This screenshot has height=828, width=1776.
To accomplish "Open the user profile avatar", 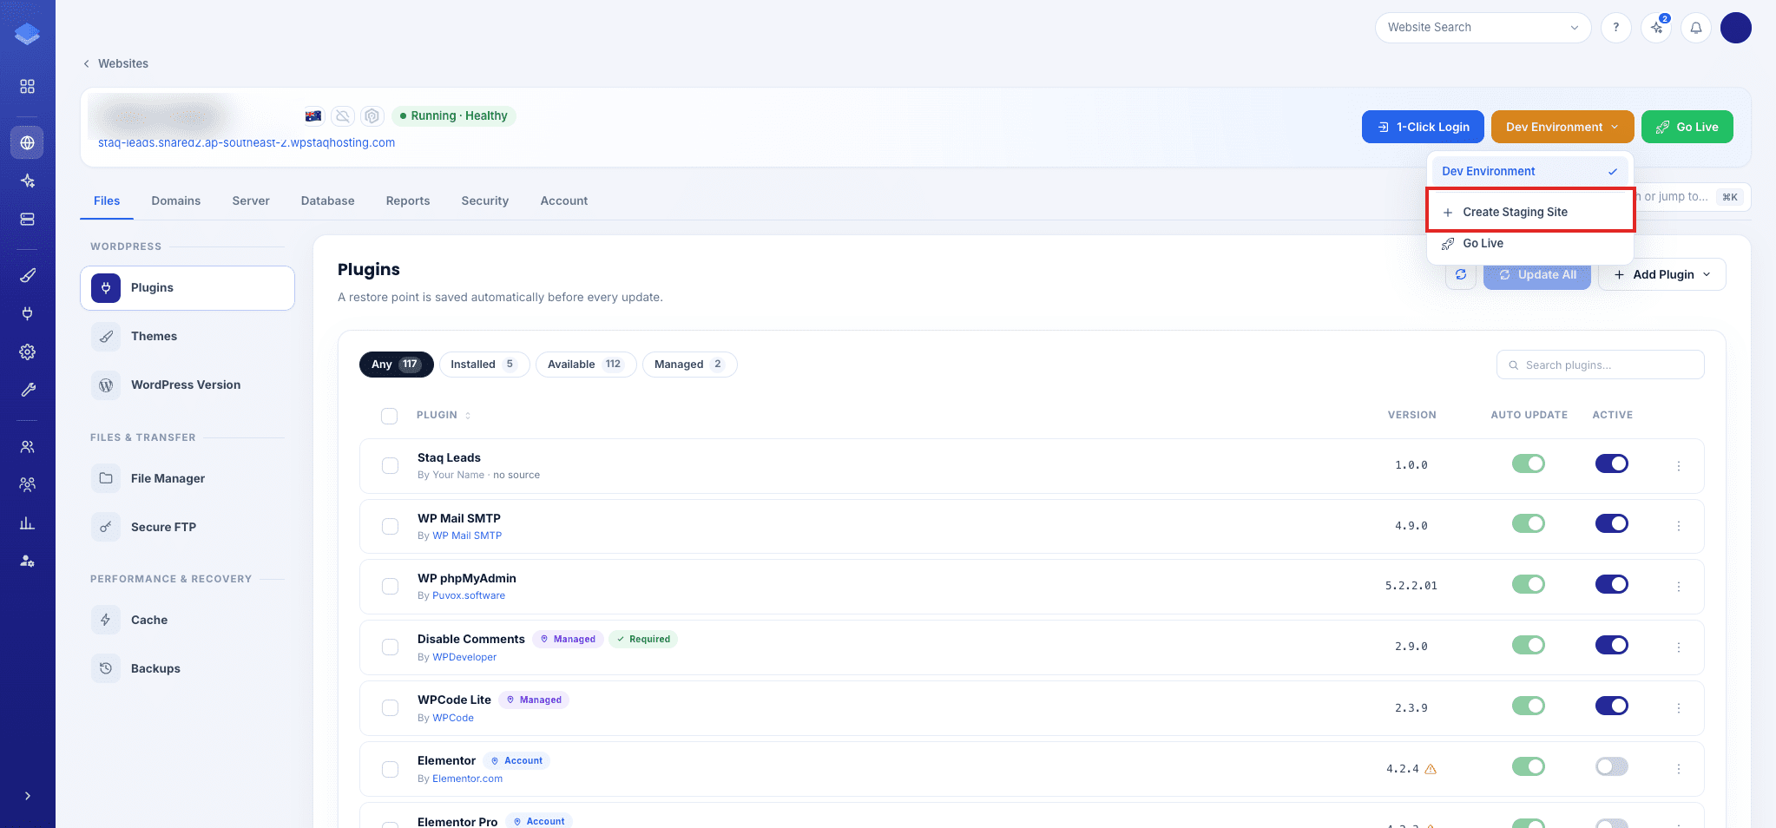I will 1735,28.
